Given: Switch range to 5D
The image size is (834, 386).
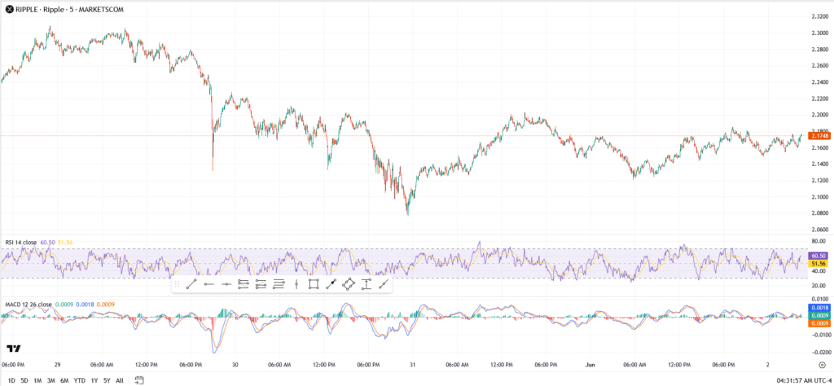Looking at the screenshot, I should pyautogui.click(x=24, y=379).
